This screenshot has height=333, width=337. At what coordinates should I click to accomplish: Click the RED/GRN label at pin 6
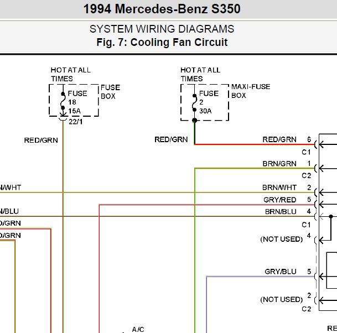(279, 139)
